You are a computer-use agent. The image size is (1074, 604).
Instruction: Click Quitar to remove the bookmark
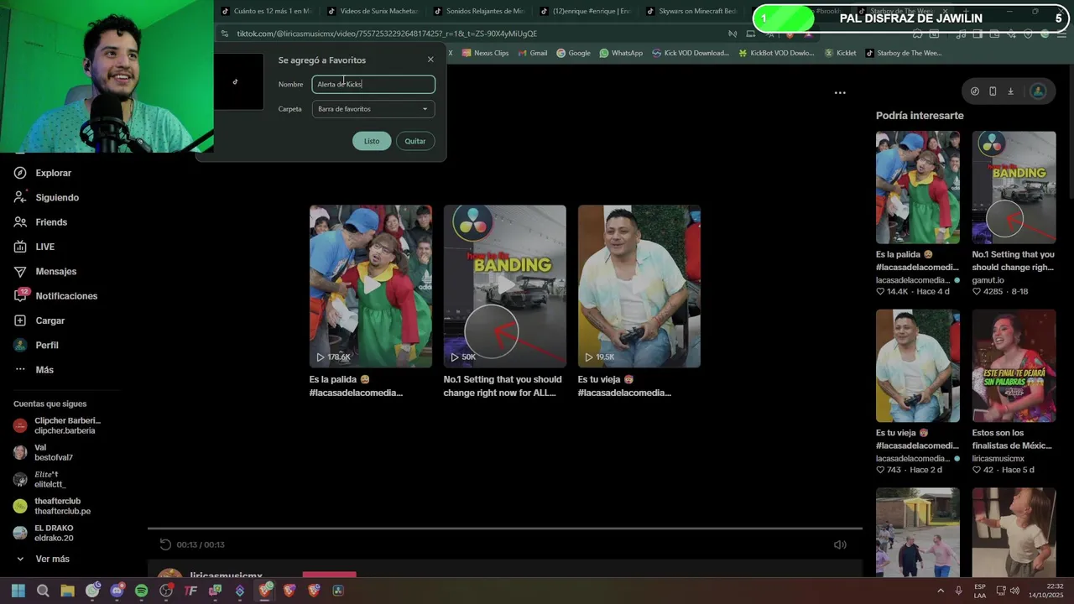(415, 141)
